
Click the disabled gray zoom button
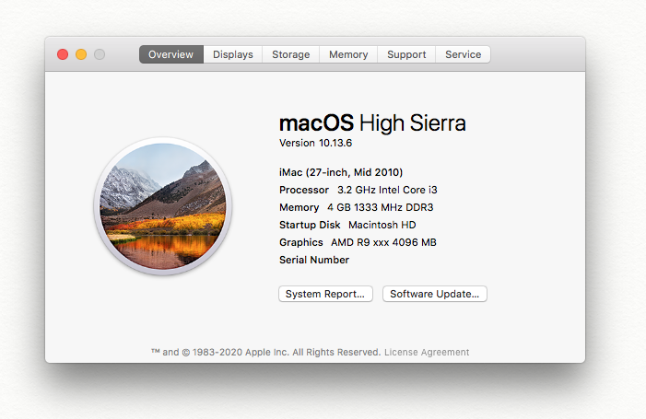tap(100, 54)
